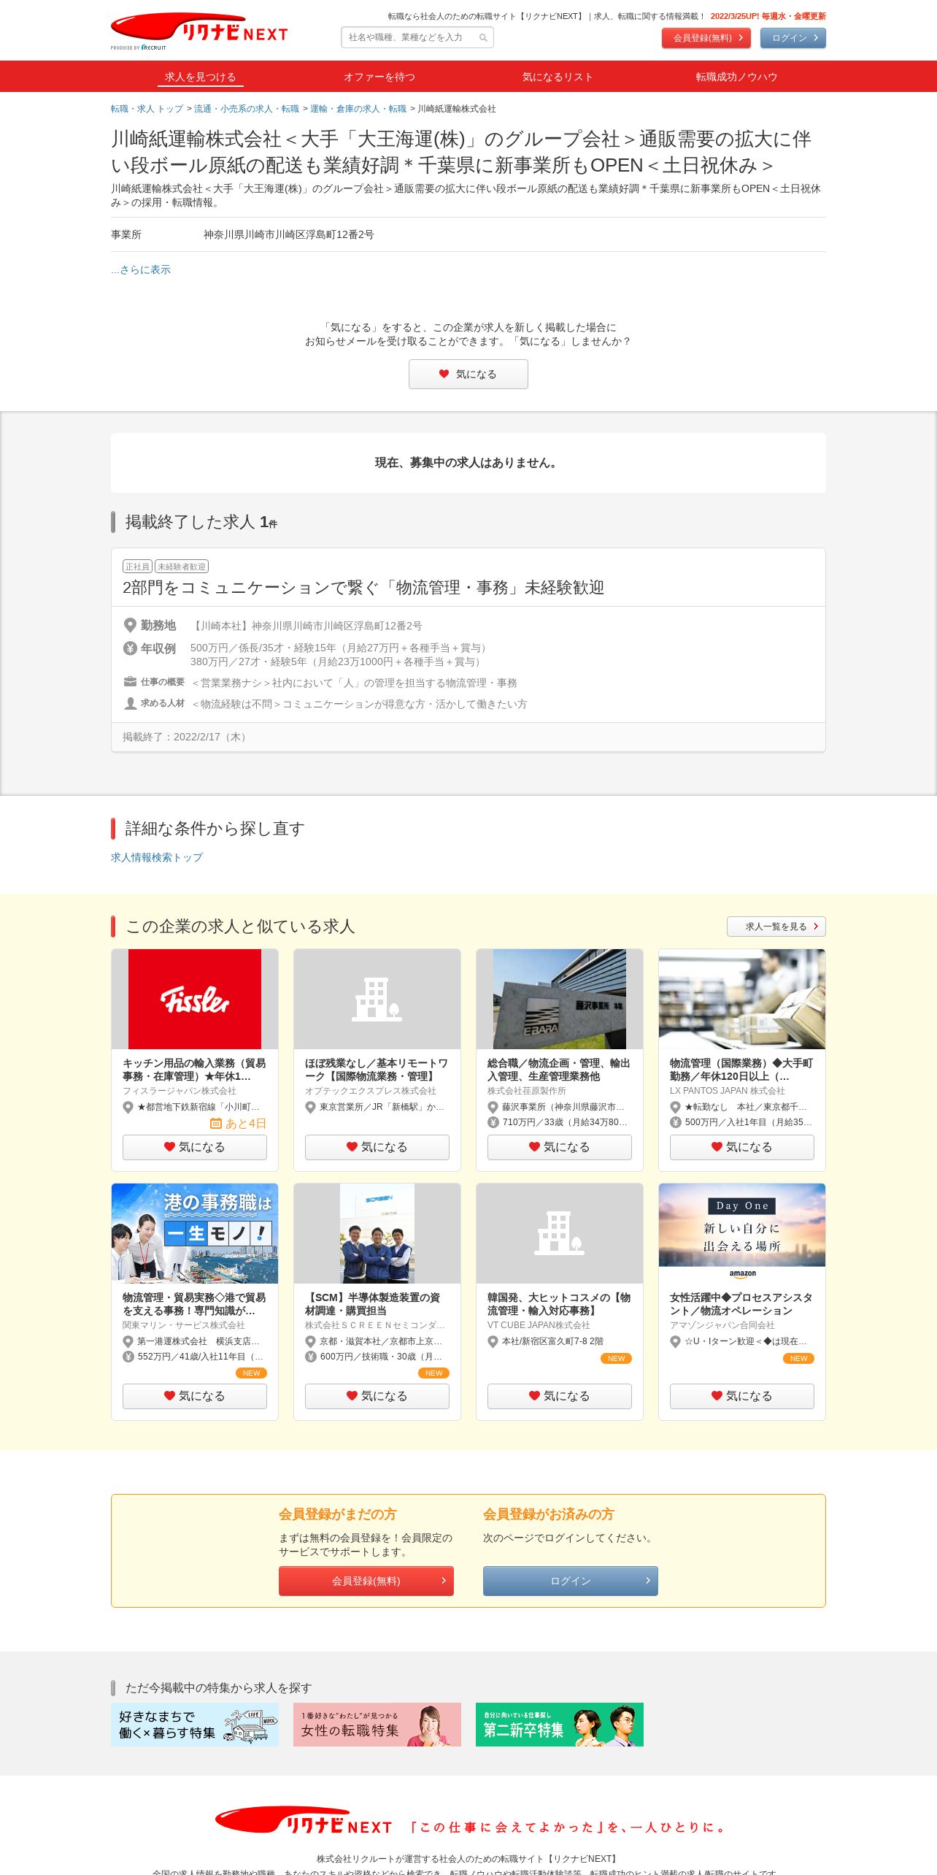
Task: Click the キッチン用品の輸入業務 job title
Action: tap(194, 1070)
